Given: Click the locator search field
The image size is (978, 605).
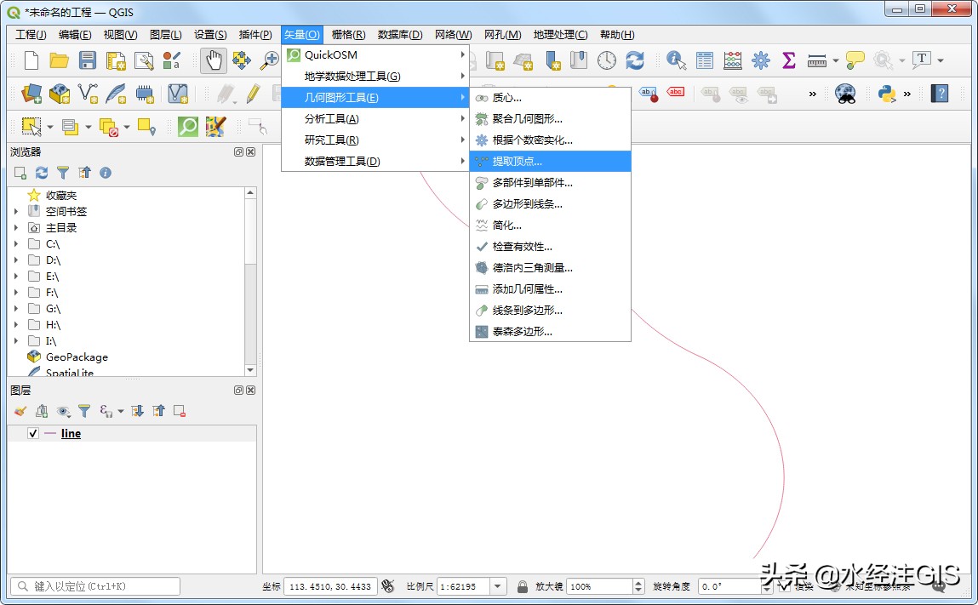Looking at the screenshot, I should pos(95,586).
